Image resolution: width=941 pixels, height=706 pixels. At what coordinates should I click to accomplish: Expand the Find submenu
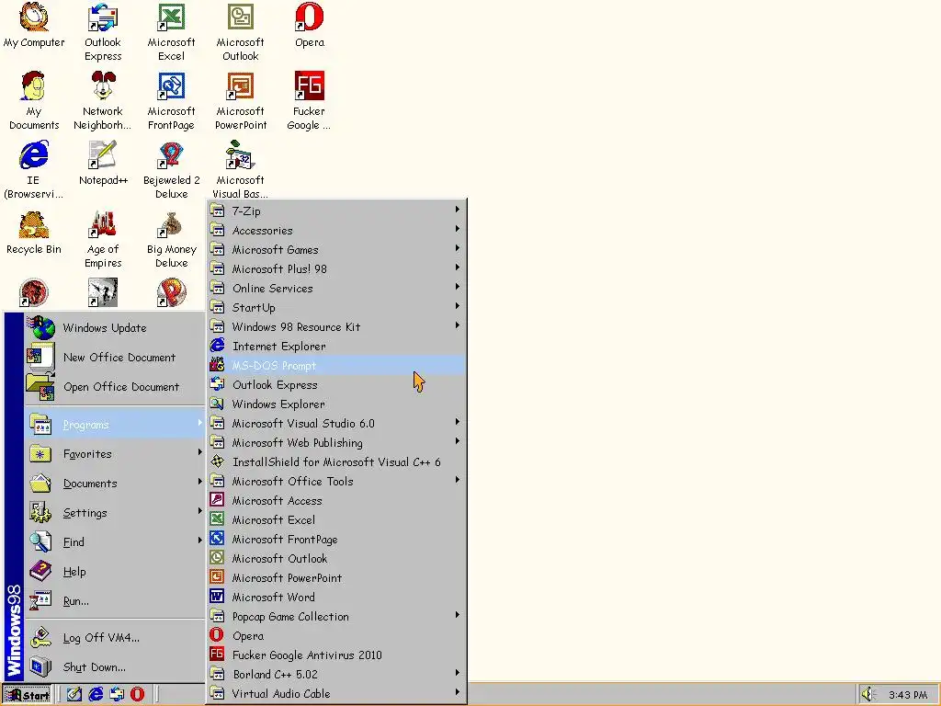[114, 542]
